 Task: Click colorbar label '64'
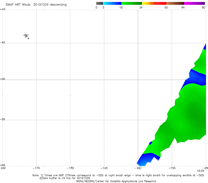point(183,7)
